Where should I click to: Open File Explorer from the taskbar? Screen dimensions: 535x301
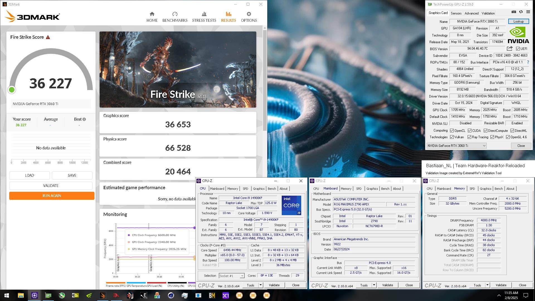21,295
